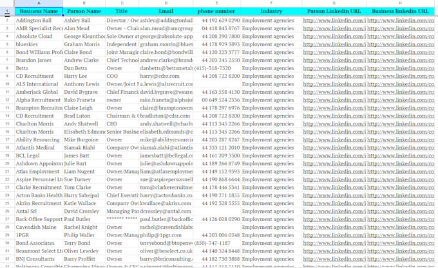Image resolution: width=438 pixels, height=268 pixels.
Task: Select the phone number header cell
Action: point(217,12)
